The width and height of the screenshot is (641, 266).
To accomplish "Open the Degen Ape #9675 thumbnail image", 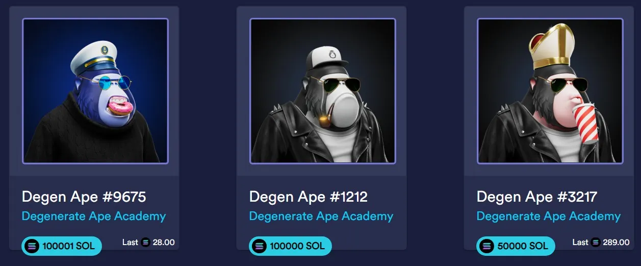I will pos(95,91).
